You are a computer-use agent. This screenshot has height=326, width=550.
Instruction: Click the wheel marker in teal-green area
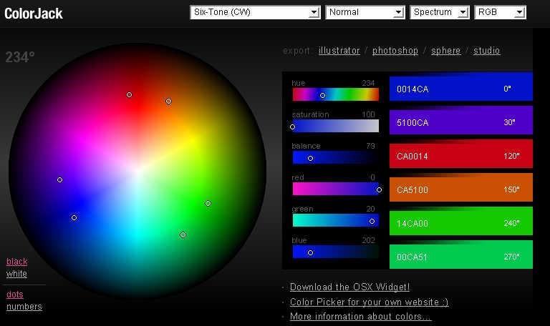tap(183, 234)
